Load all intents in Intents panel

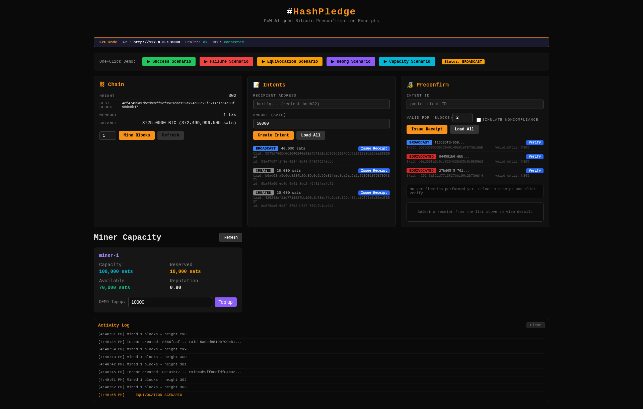click(310, 135)
